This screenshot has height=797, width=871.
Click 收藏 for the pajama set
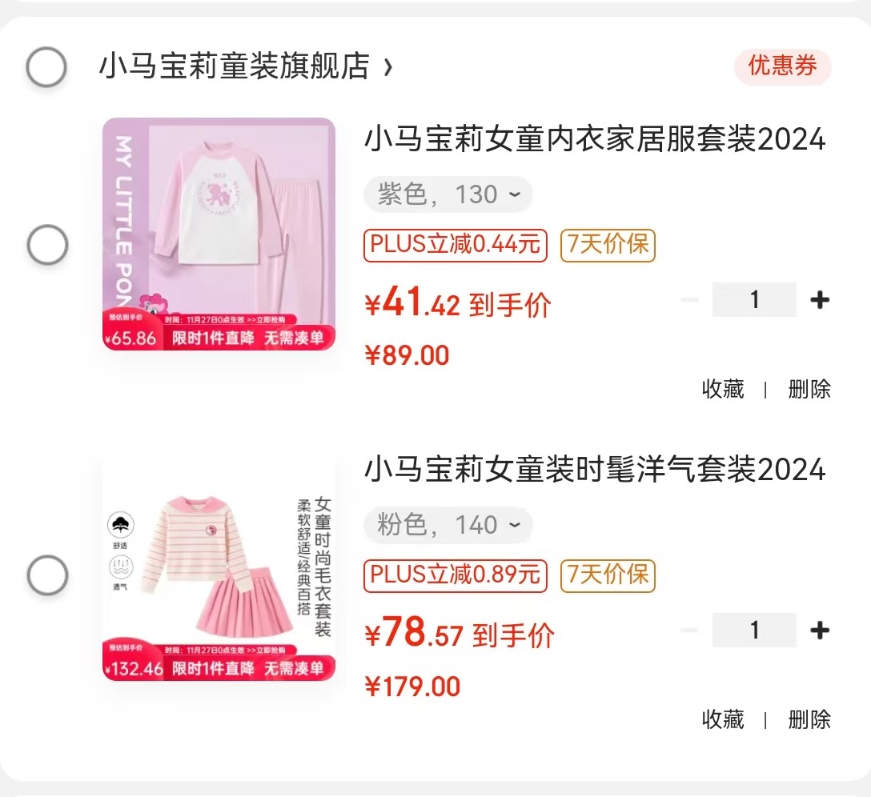tap(723, 389)
